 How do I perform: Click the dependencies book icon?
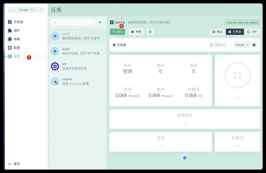[x=10, y=39]
